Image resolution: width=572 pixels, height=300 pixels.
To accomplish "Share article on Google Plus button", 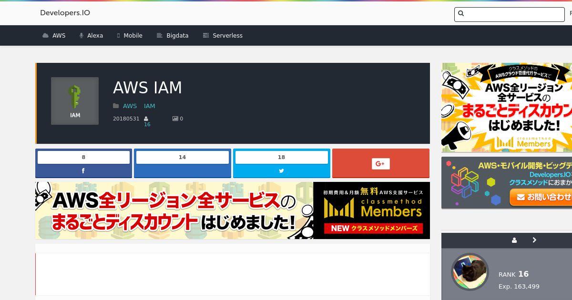I will (x=380, y=163).
